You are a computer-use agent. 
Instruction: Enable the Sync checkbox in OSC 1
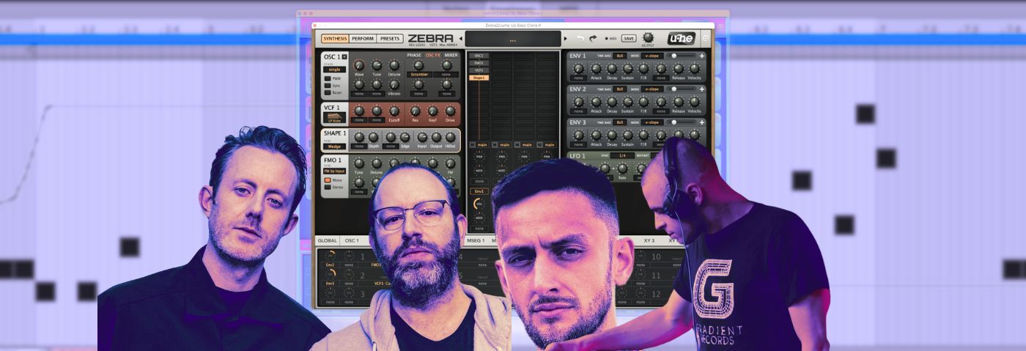pyautogui.click(x=328, y=85)
